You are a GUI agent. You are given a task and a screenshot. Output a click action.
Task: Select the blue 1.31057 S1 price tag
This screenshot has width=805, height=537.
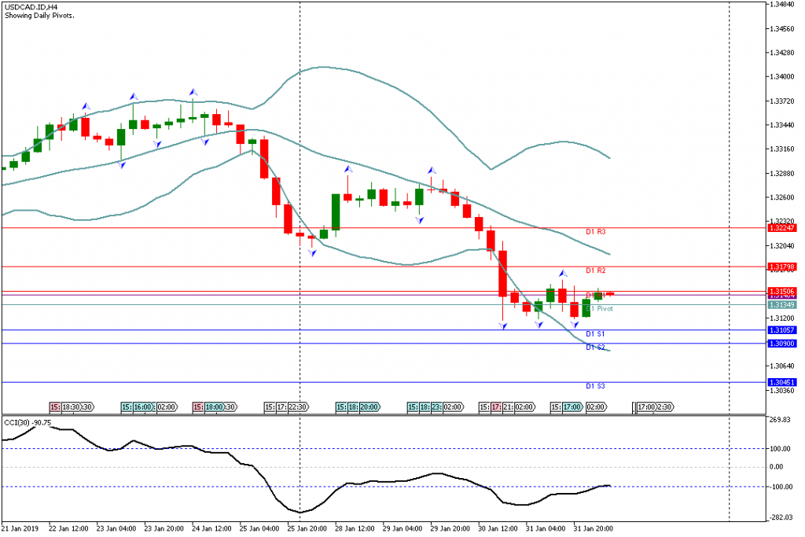coord(783,330)
